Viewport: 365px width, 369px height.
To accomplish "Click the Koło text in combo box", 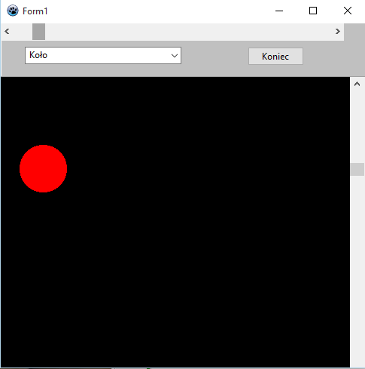I will (38, 55).
